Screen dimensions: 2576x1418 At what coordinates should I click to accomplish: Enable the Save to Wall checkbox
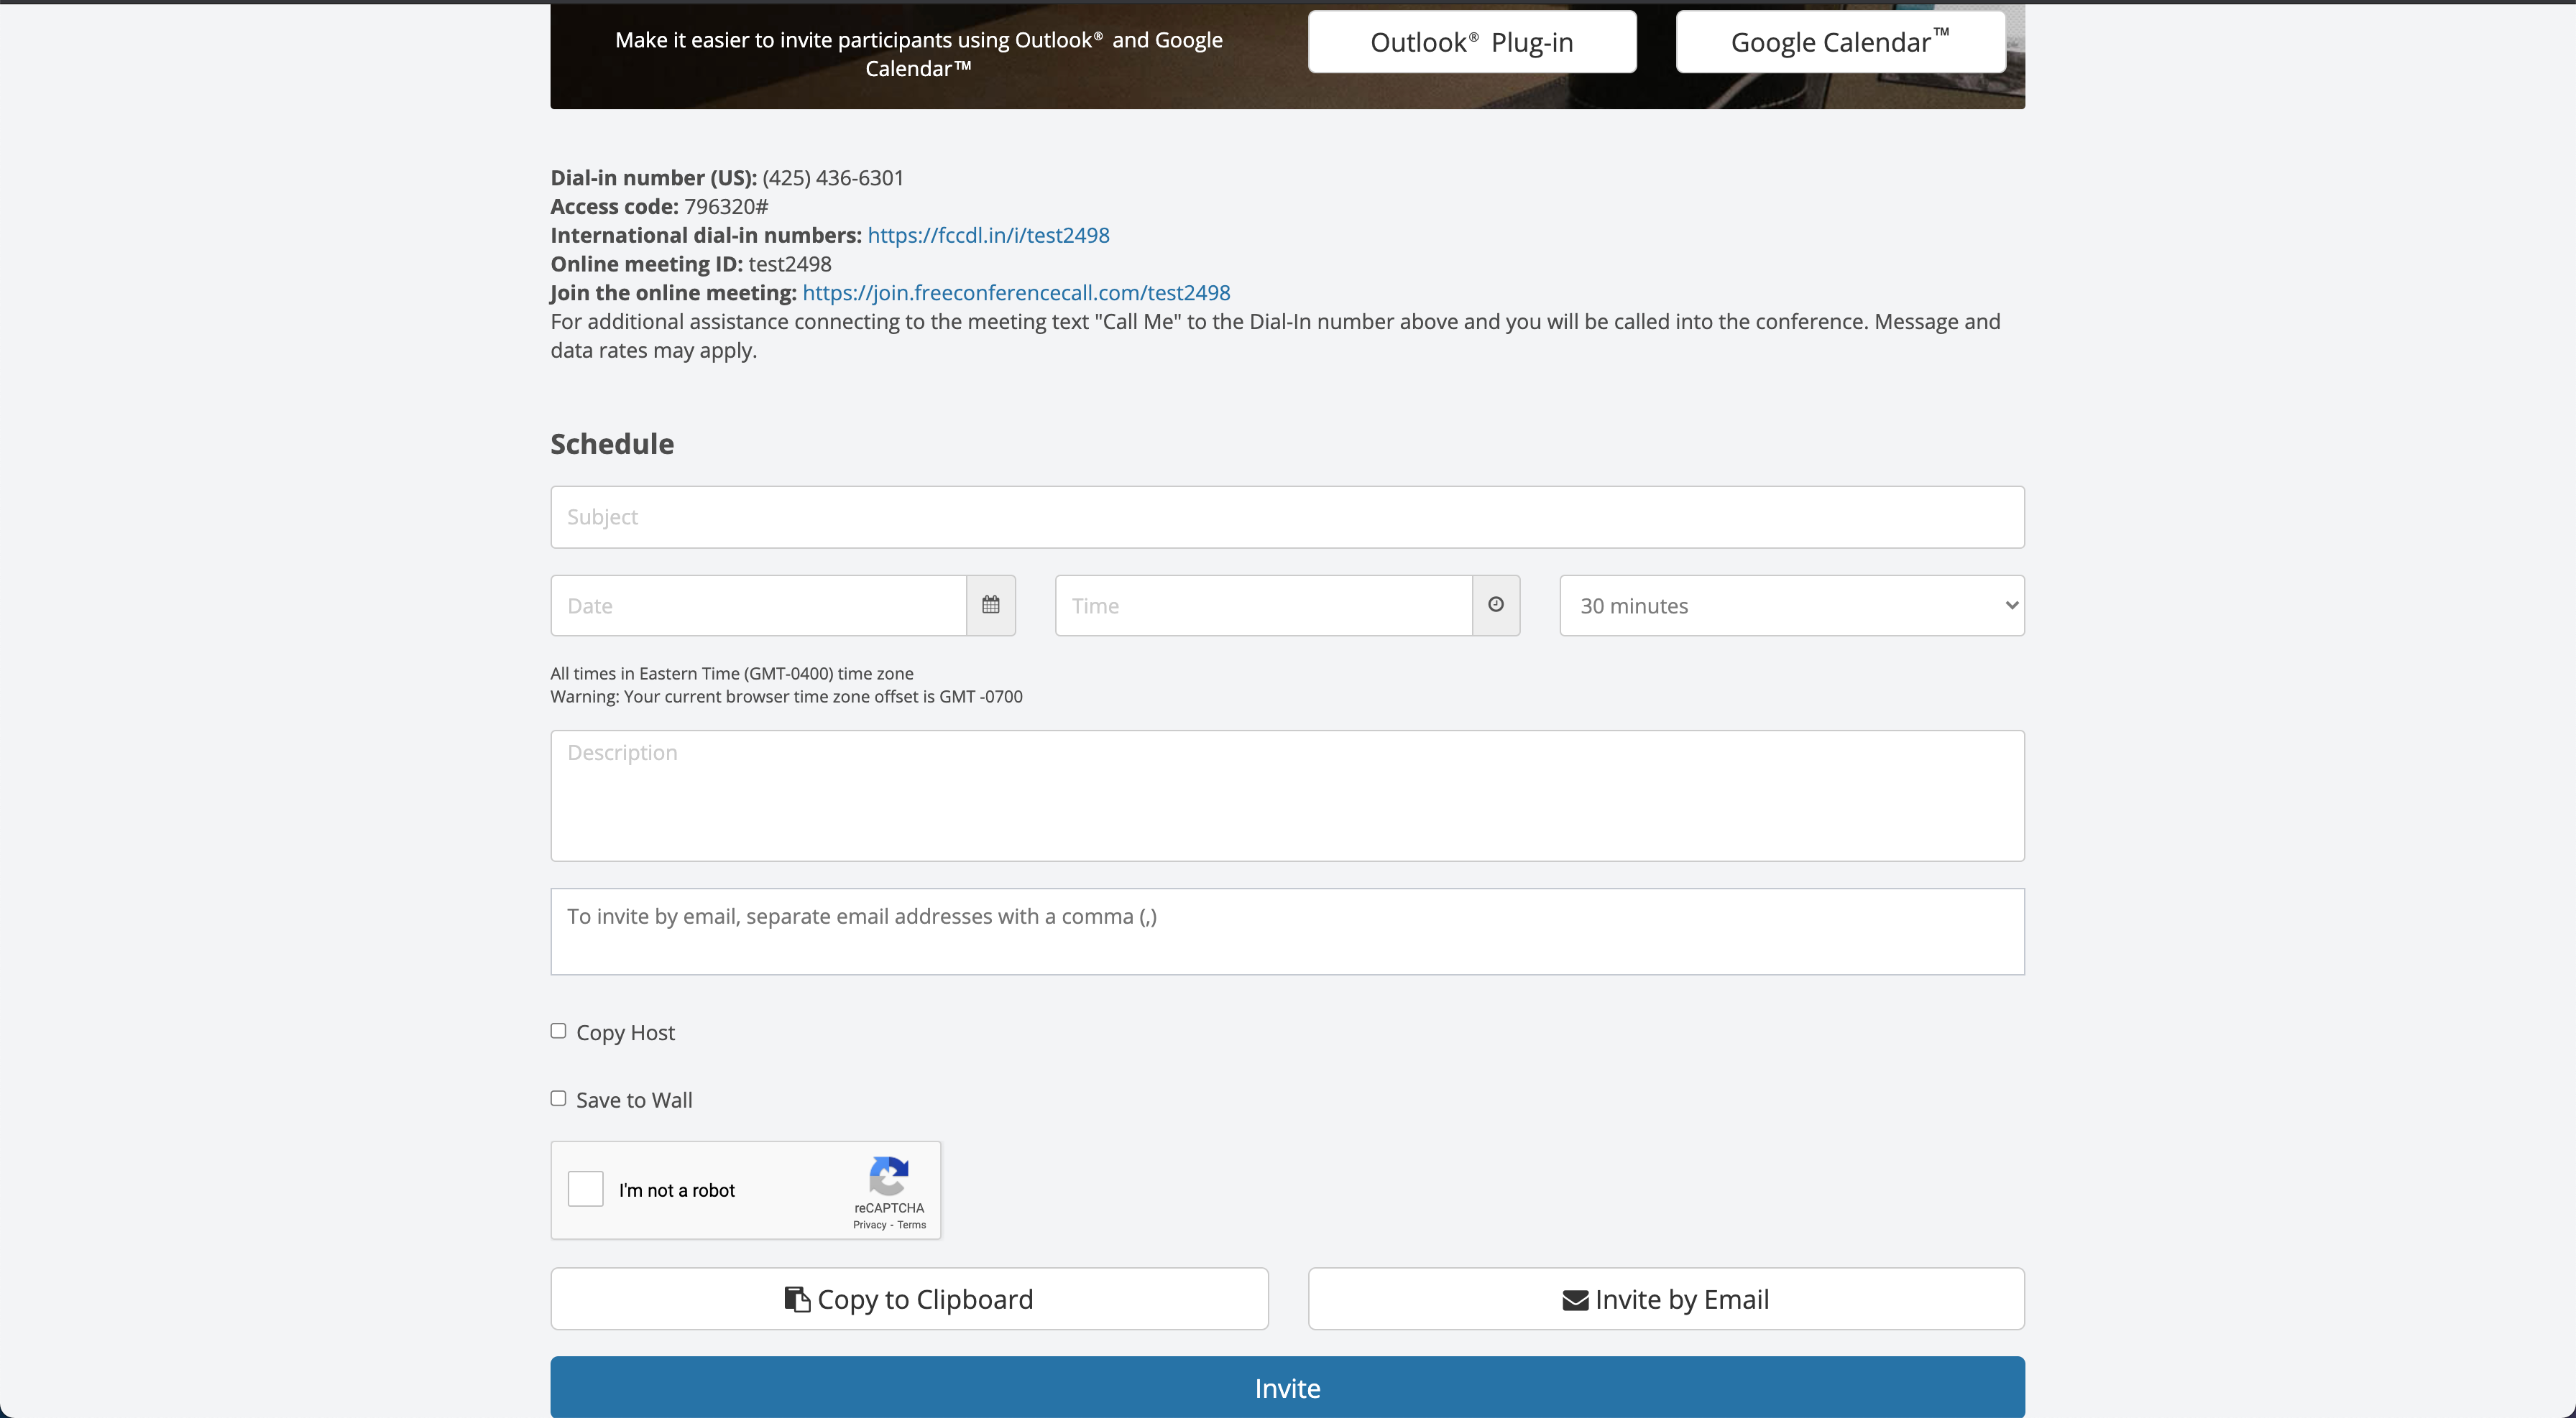pyautogui.click(x=558, y=1098)
